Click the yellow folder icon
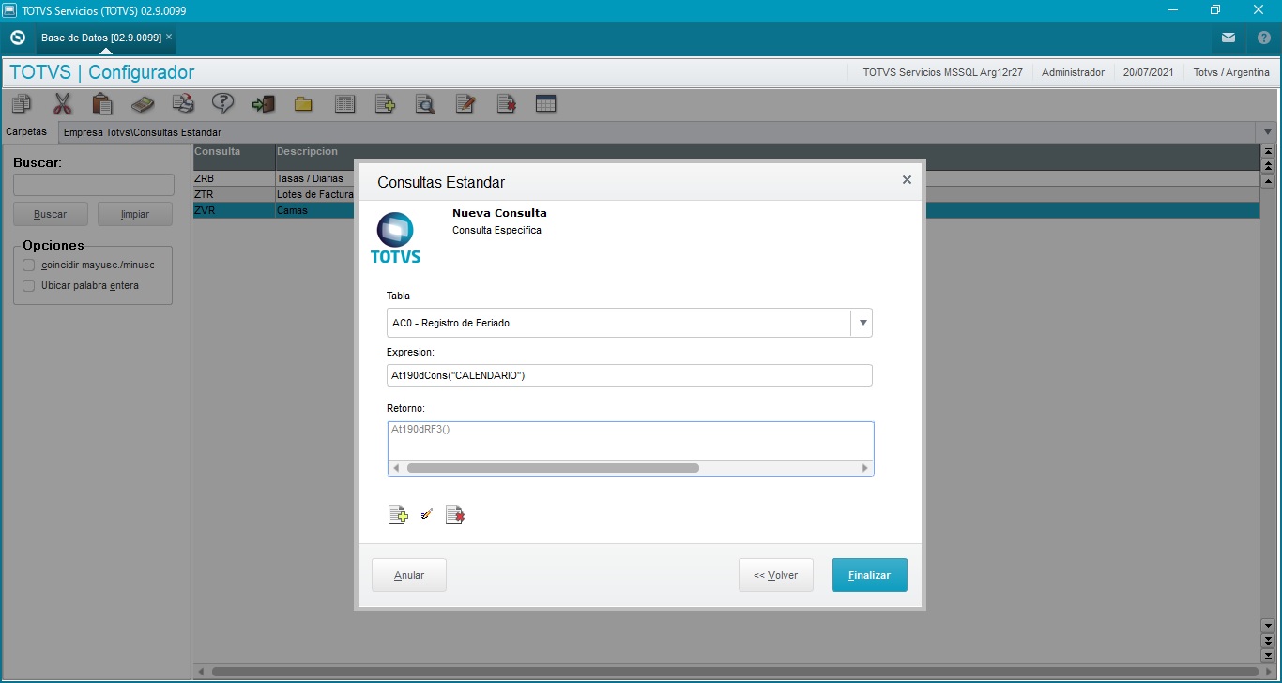The image size is (1282, 683). point(303,104)
